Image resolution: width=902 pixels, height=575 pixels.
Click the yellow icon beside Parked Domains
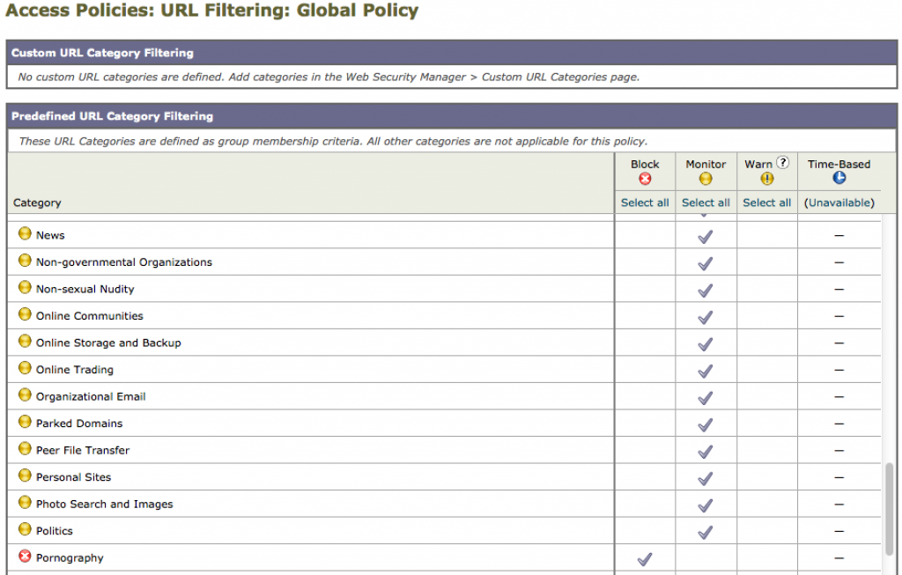pyautogui.click(x=25, y=422)
